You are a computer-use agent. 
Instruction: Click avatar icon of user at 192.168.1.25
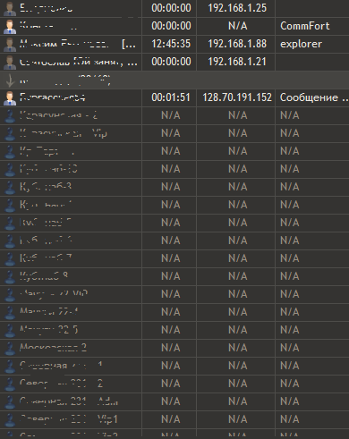click(10, 9)
